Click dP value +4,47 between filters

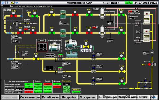pyautogui.click(x=63, y=24)
